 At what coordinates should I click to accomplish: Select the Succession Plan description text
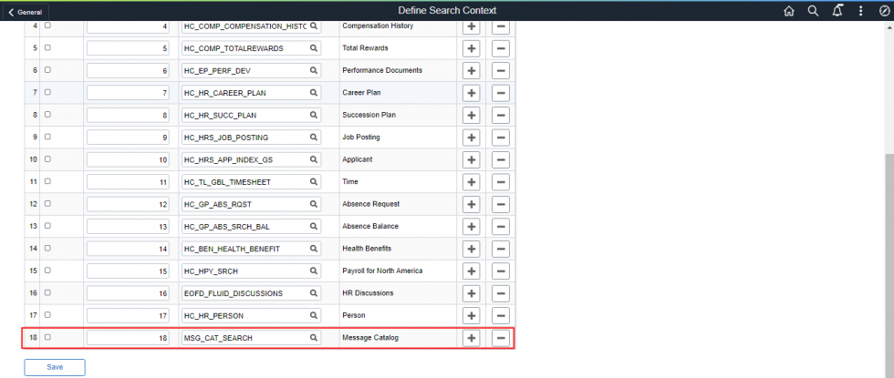tap(369, 115)
